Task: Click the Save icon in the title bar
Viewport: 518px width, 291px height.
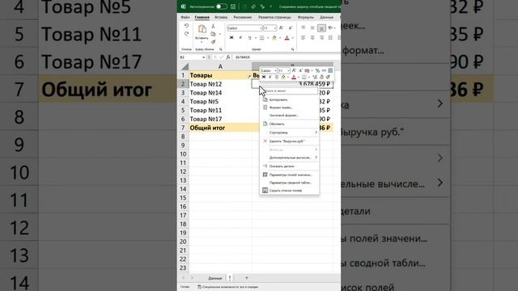Action: coord(233,6)
